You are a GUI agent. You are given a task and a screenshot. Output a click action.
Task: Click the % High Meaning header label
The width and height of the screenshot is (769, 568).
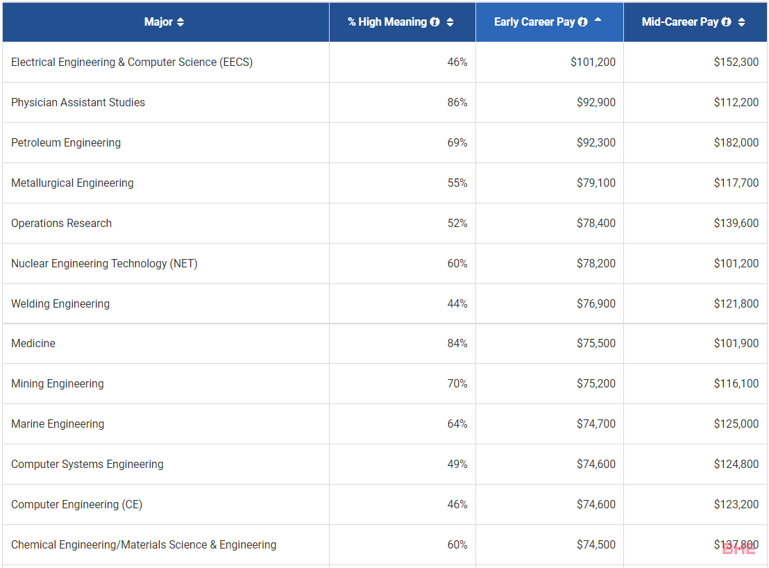387,22
